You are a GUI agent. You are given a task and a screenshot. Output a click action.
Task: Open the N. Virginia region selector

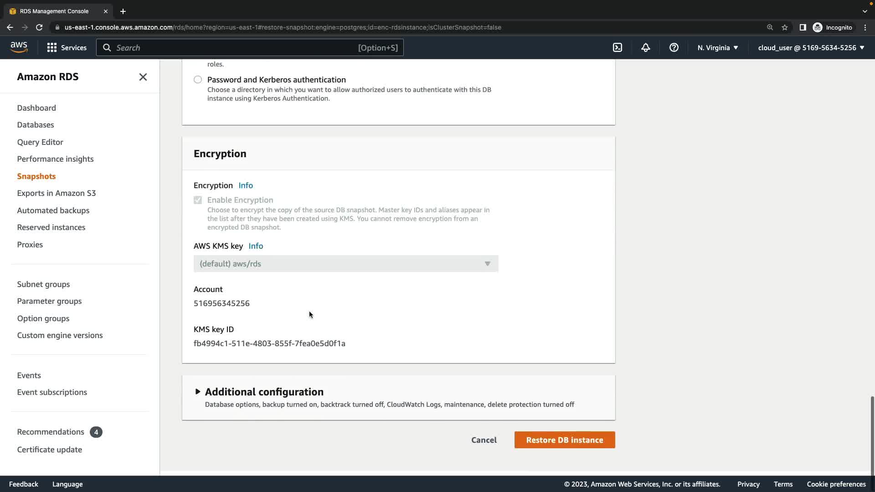(x=717, y=47)
